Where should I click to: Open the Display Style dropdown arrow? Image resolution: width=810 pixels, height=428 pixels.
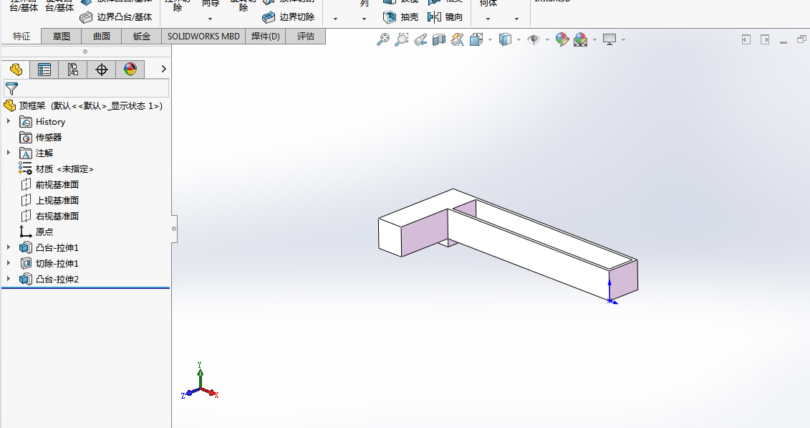[519, 40]
